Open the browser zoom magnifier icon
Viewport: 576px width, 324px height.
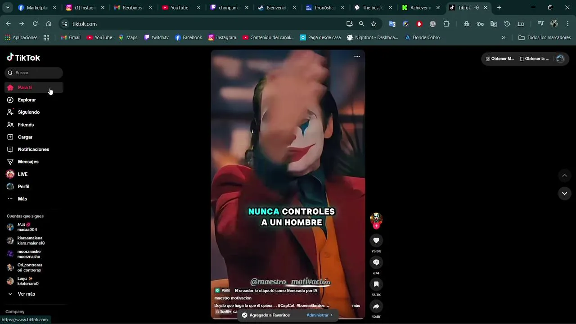pyautogui.click(x=361, y=24)
